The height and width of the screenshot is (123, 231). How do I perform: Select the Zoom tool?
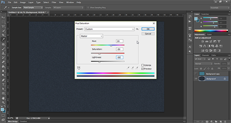[3, 102]
